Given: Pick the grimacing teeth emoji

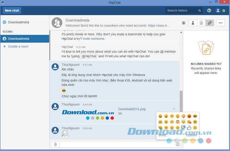Looking at the screenshot, I should 172,122.
